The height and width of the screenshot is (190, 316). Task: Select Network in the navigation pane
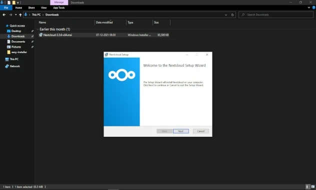click(x=14, y=66)
